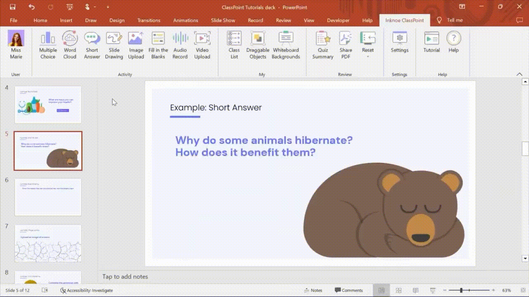
Task: Click Accessibility: Investigate in status bar
Action: tap(86, 290)
